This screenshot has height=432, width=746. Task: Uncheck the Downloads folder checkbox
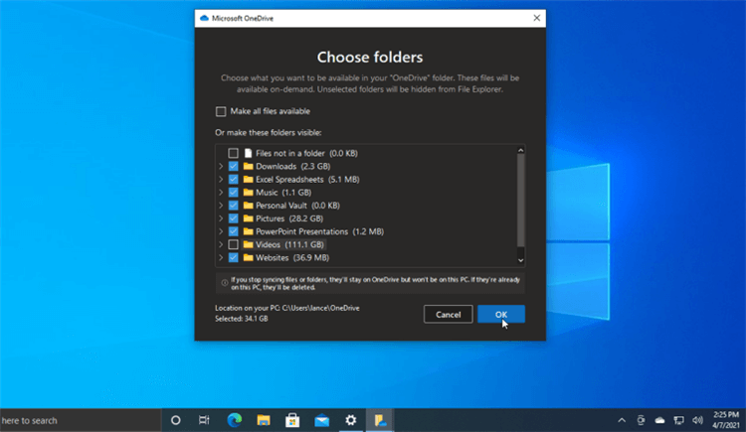(233, 167)
